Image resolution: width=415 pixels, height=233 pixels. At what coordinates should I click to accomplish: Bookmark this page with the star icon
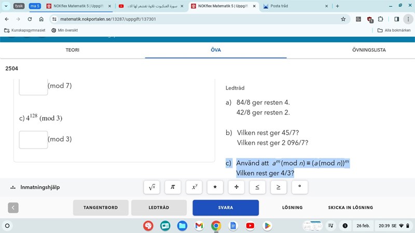pyautogui.click(x=343, y=19)
